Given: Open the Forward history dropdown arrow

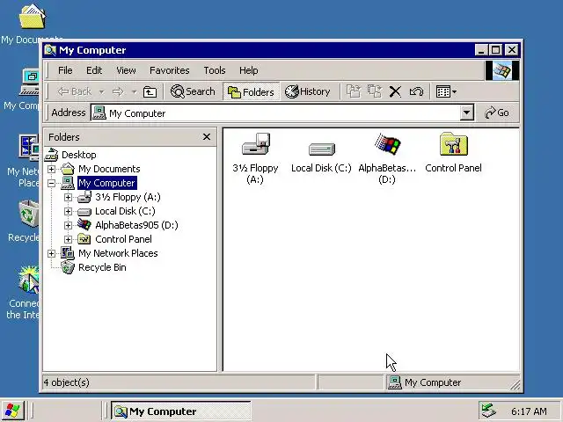Looking at the screenshot, I should (x=134, y=92).
